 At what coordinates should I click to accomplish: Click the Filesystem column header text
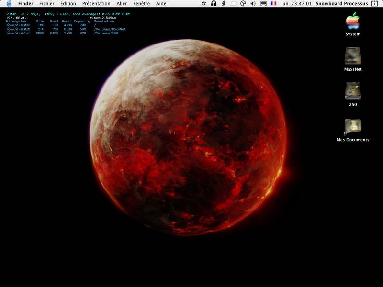click(16, 21)
